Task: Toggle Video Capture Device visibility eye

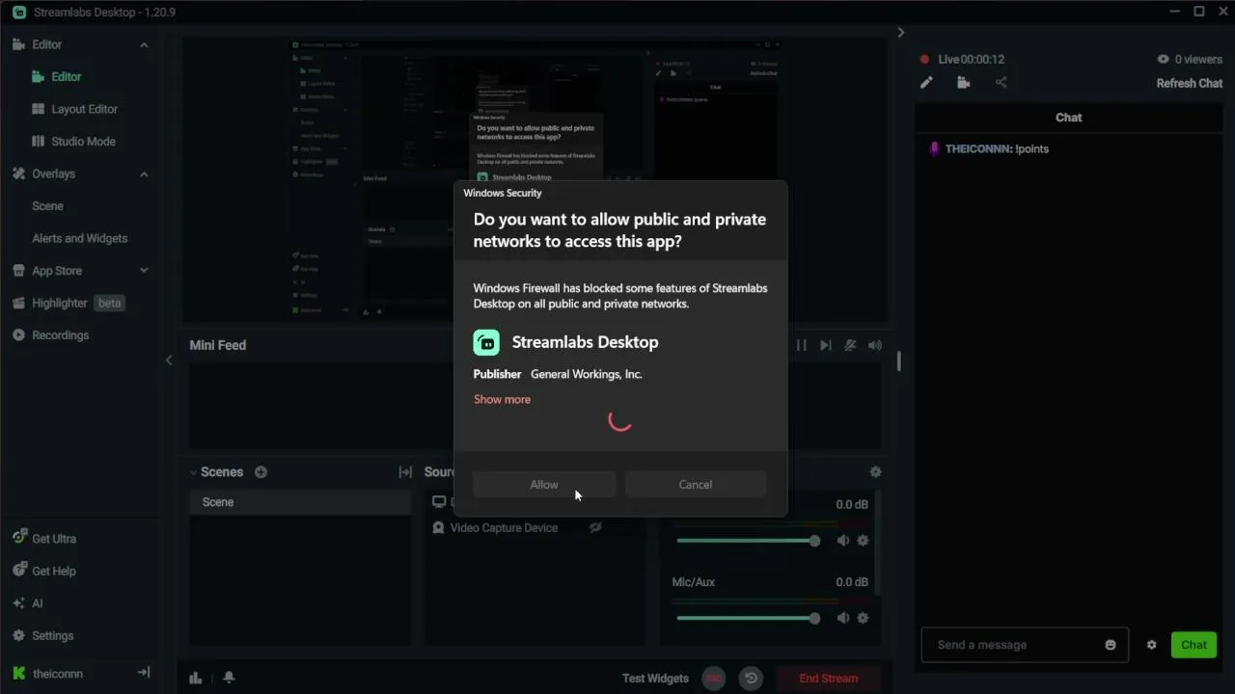Action: (595, 528)
